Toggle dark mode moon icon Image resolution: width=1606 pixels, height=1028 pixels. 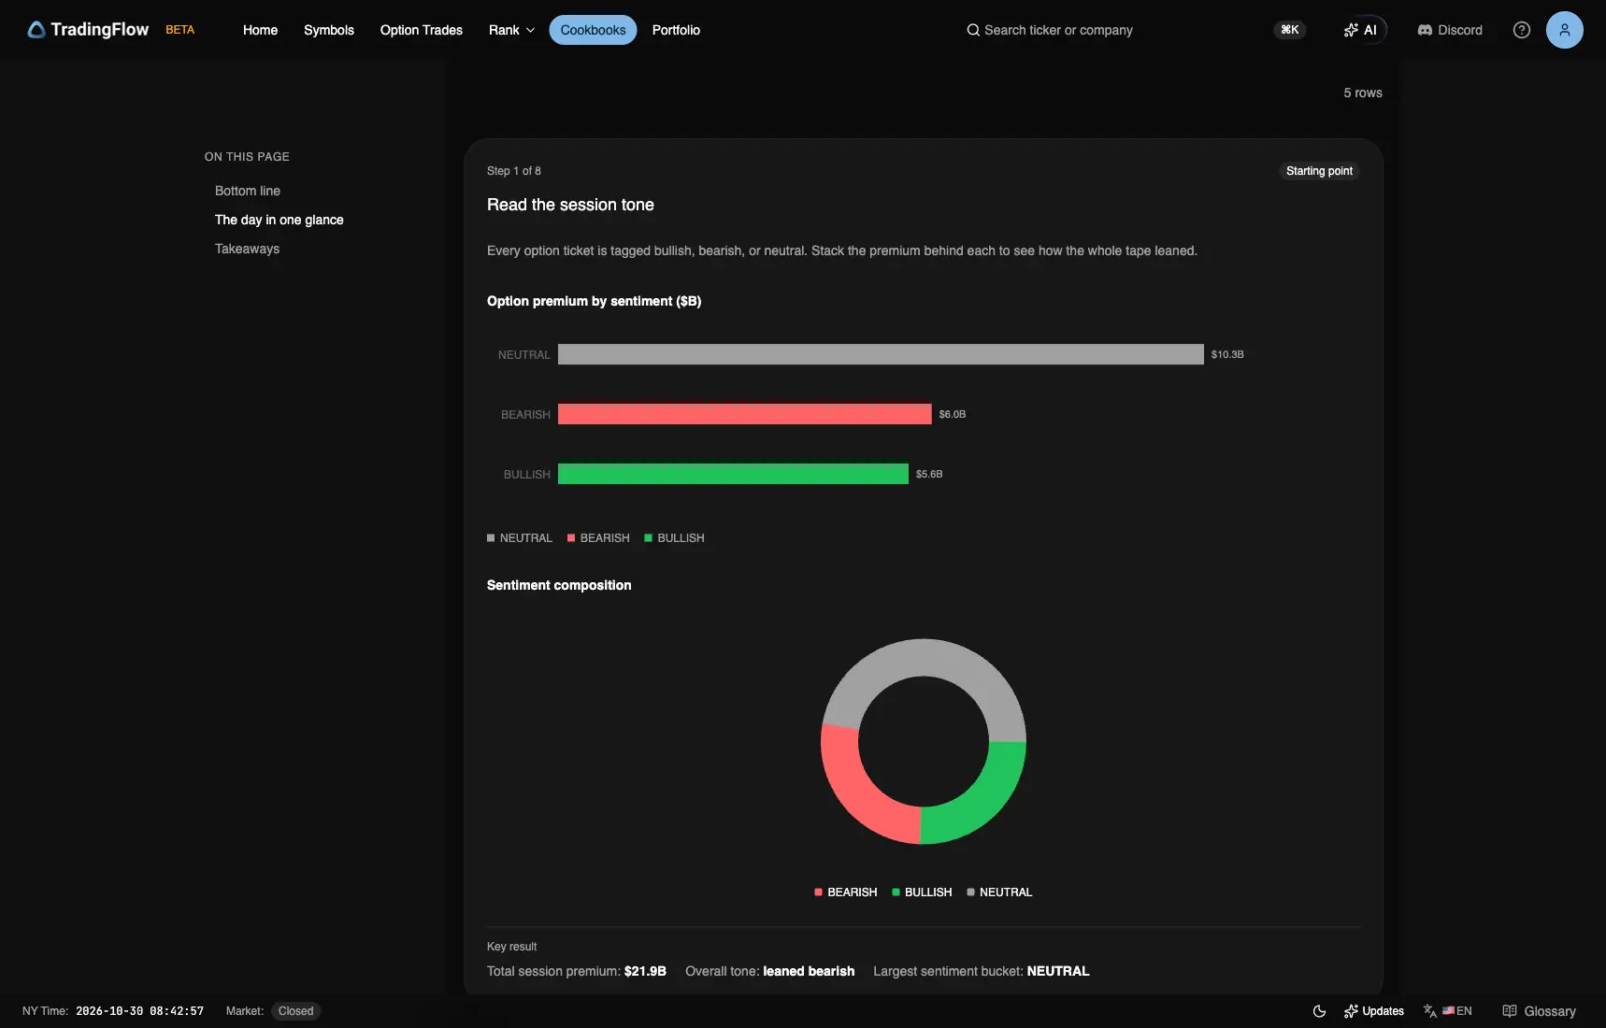(x=1319, y=1011)
